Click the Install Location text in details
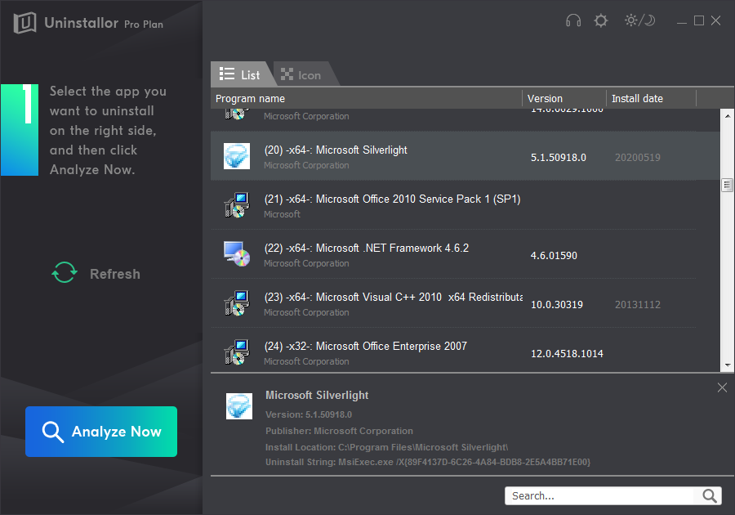 (387, 447)
